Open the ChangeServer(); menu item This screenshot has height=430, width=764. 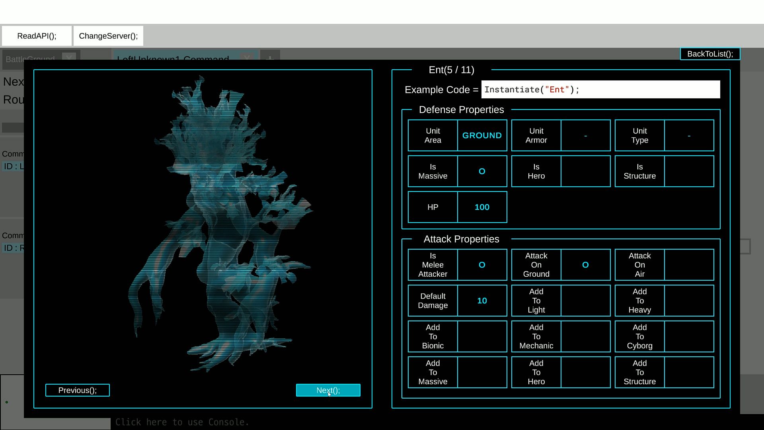[108, 36]
